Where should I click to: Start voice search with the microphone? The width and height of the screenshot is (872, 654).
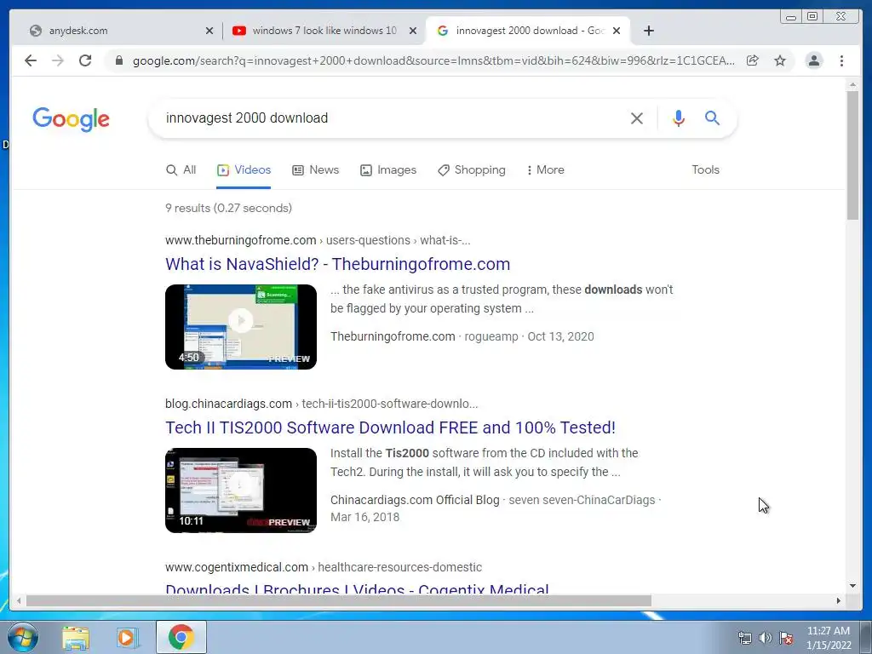click(x=678, y=118)
